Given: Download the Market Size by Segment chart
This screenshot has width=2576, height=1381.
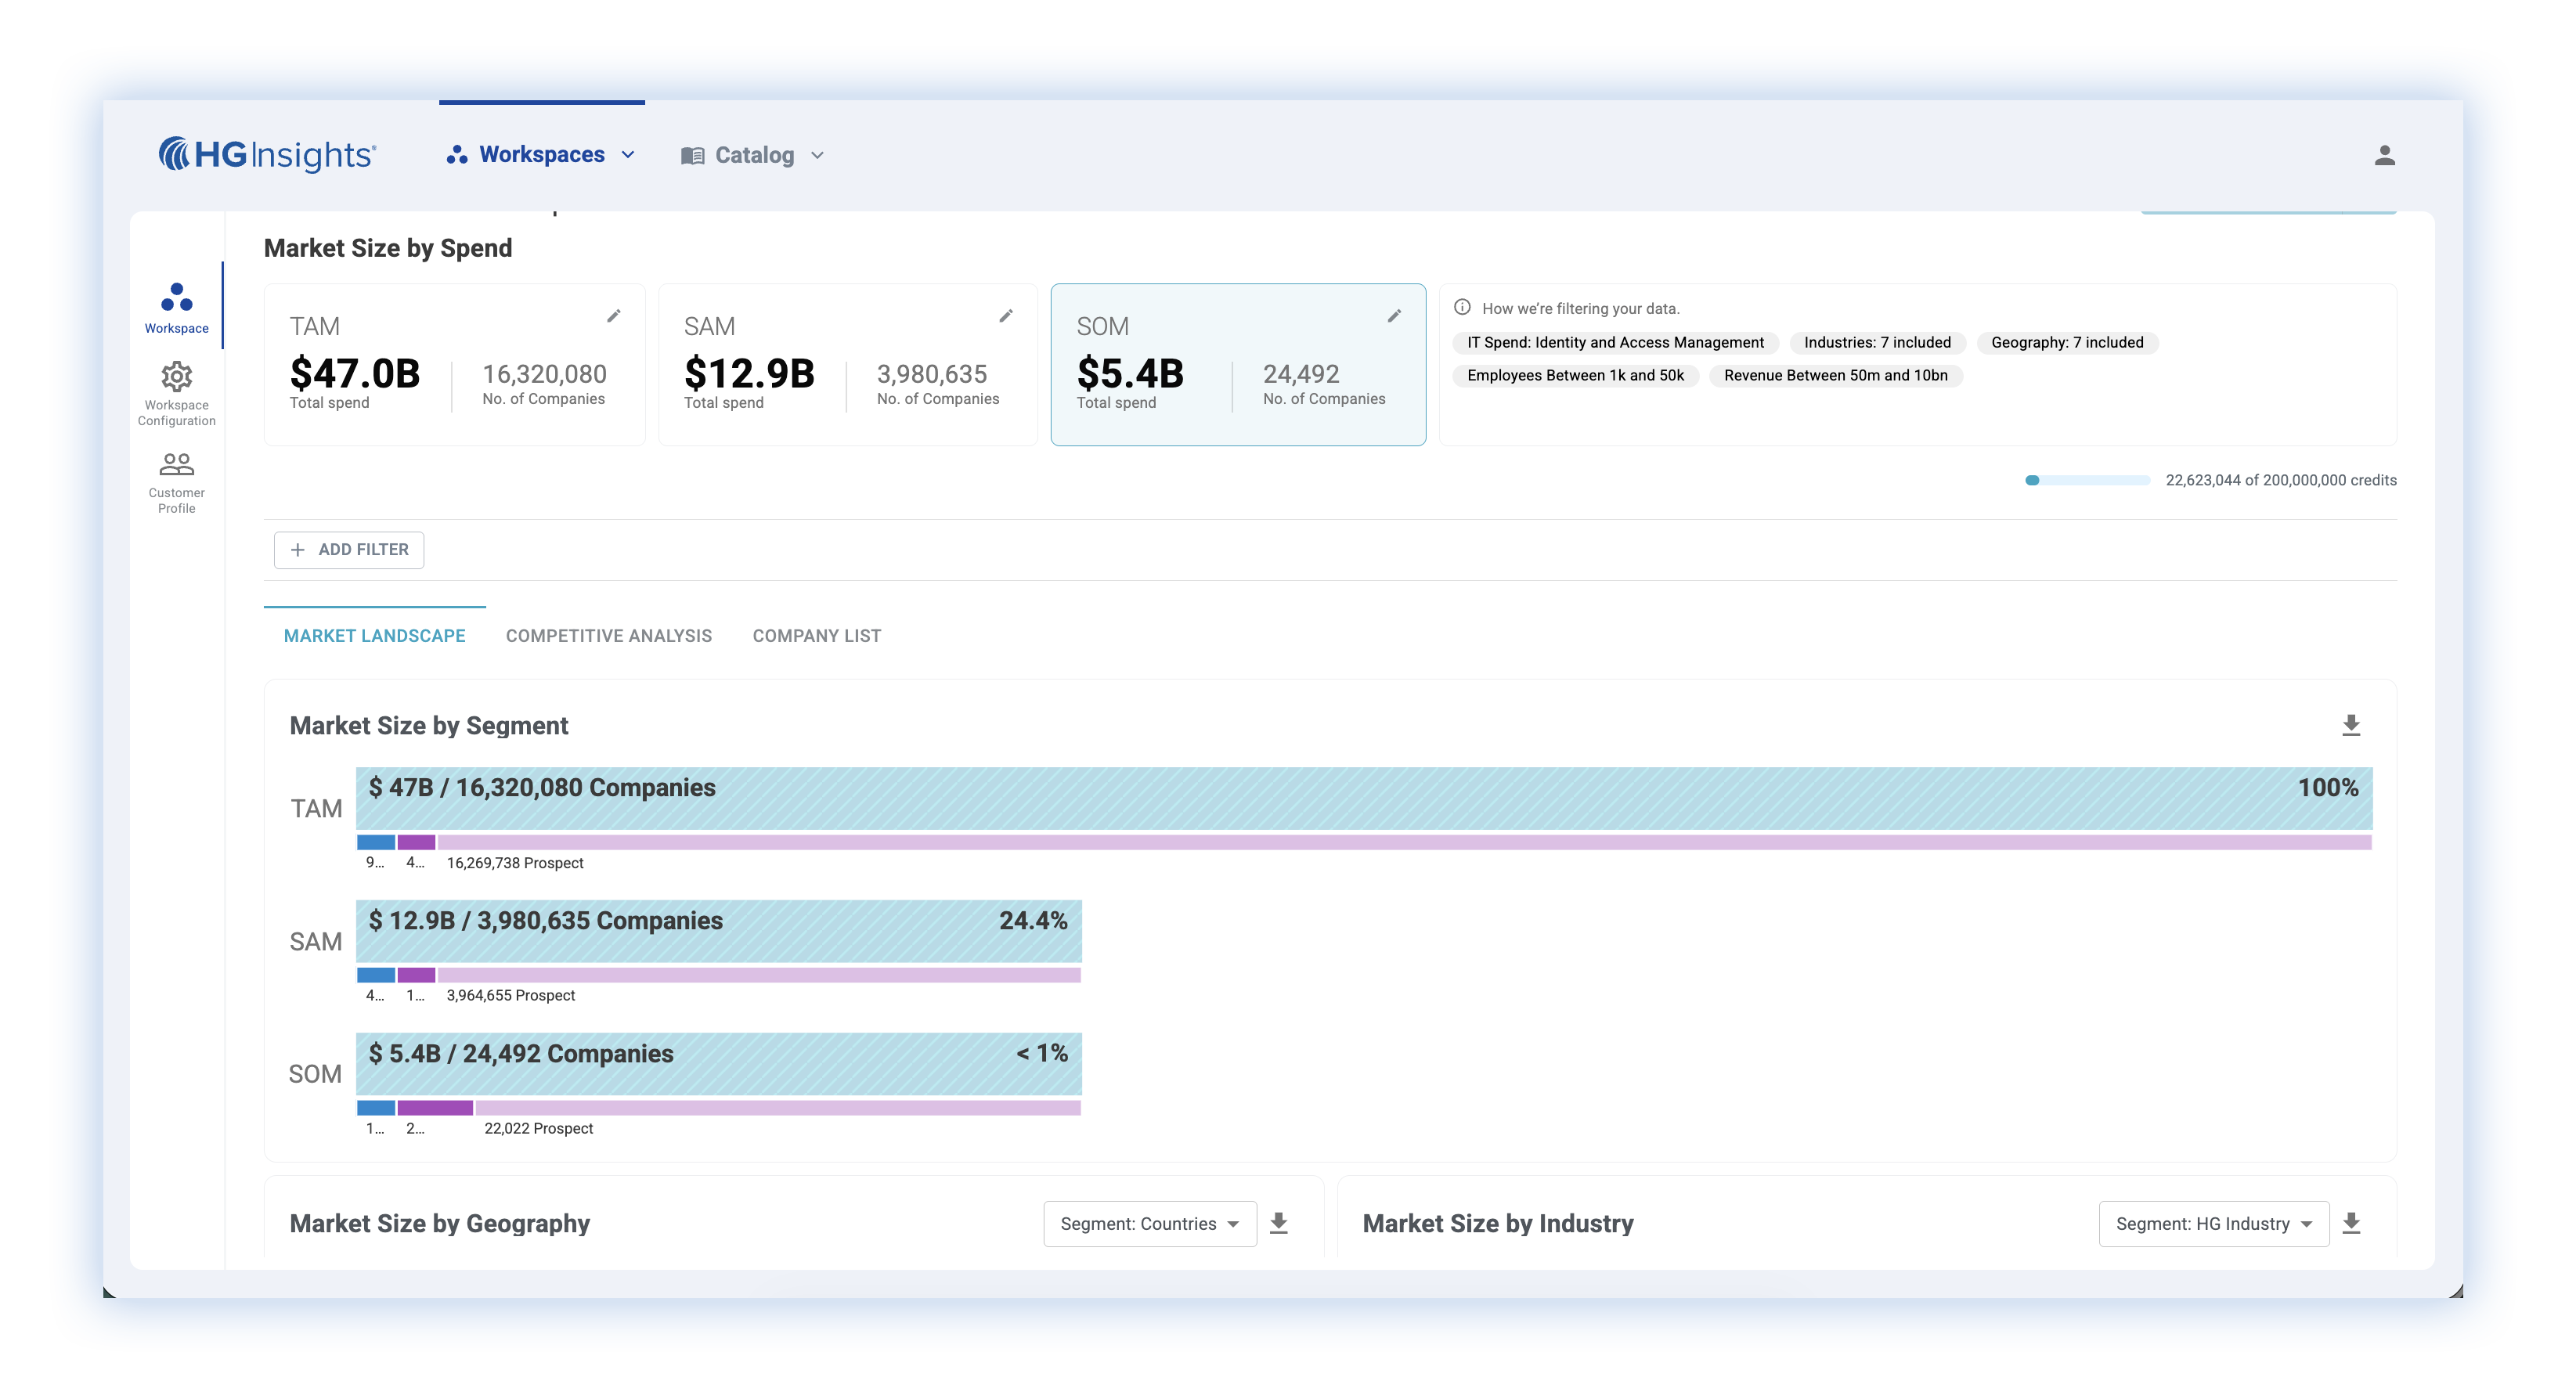Looking at the screenshot, I should tap(2351, 725).
